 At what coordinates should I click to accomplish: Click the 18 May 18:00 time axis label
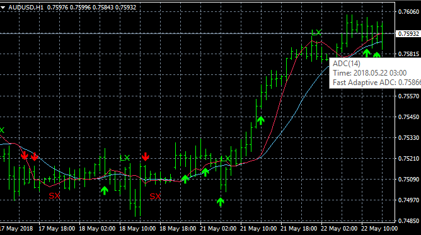coord(178,229)
